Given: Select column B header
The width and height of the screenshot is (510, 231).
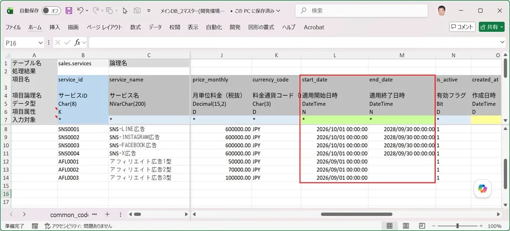Looking at the screenshot, I should [83, 55].
